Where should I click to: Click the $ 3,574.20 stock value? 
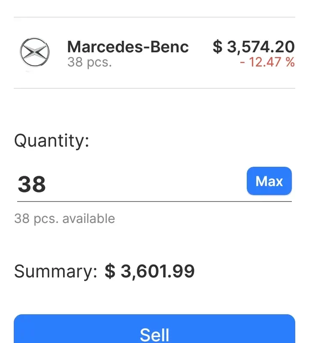(x=254, y=47)
